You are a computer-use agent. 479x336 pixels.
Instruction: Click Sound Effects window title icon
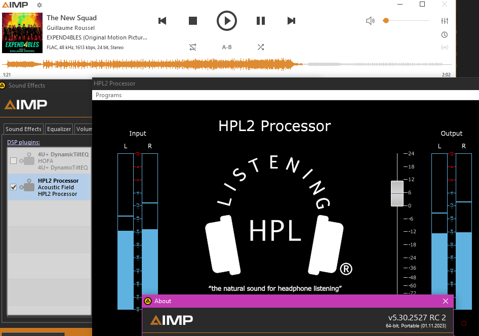click(x=3, y=86)
